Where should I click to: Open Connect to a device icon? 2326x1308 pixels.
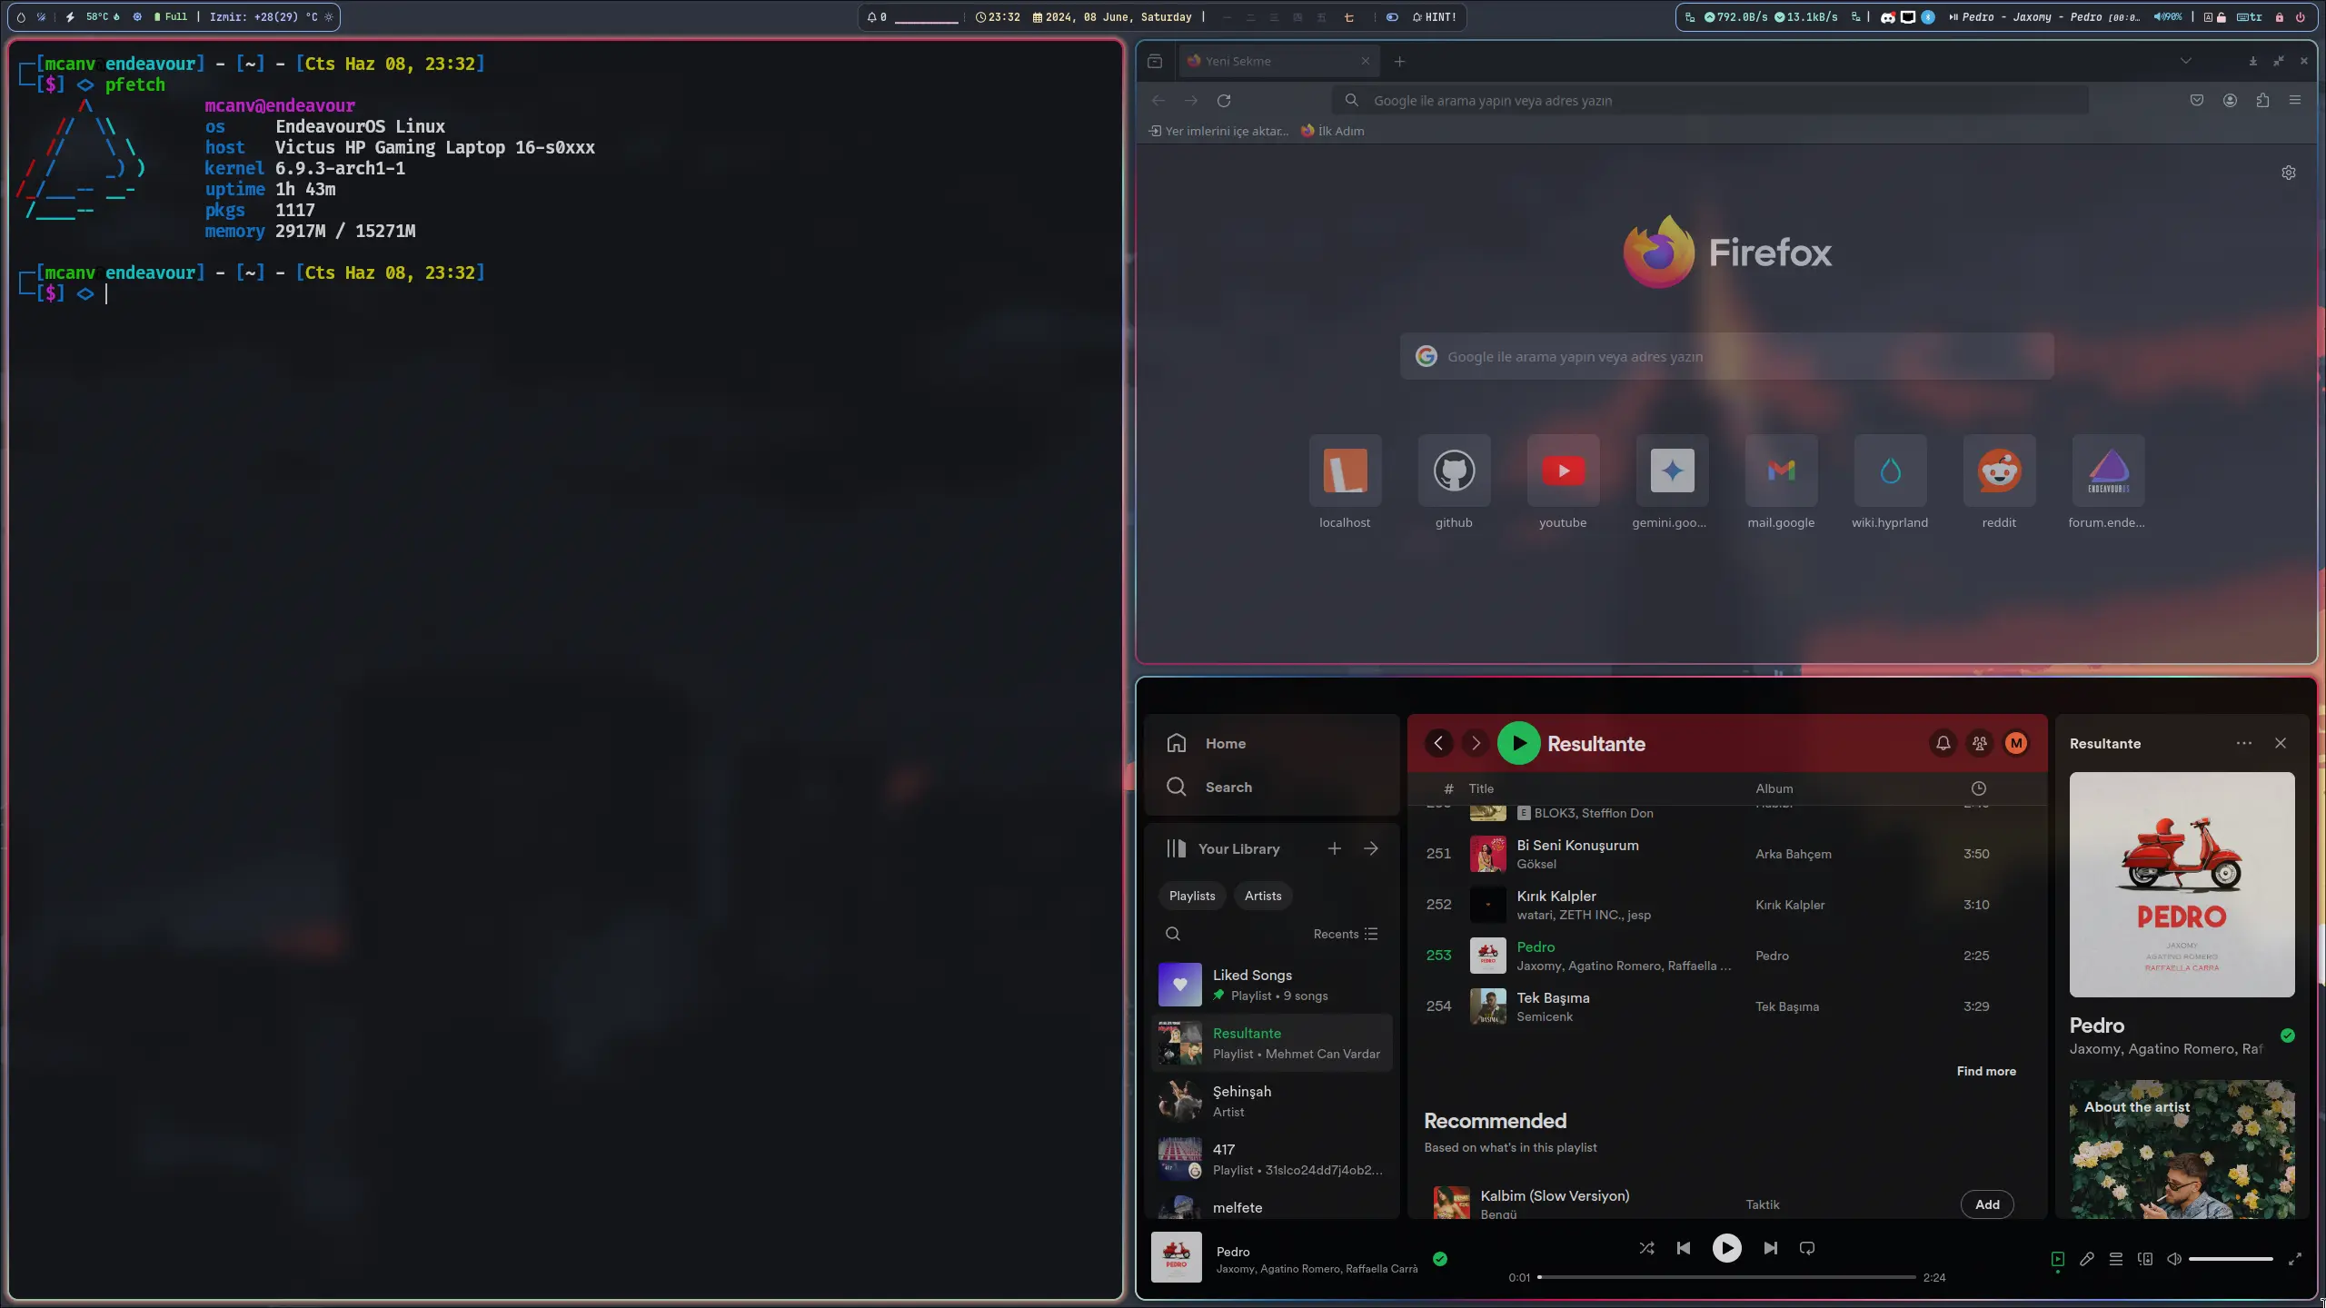pyautogui.click(x=2145, y=1259)
